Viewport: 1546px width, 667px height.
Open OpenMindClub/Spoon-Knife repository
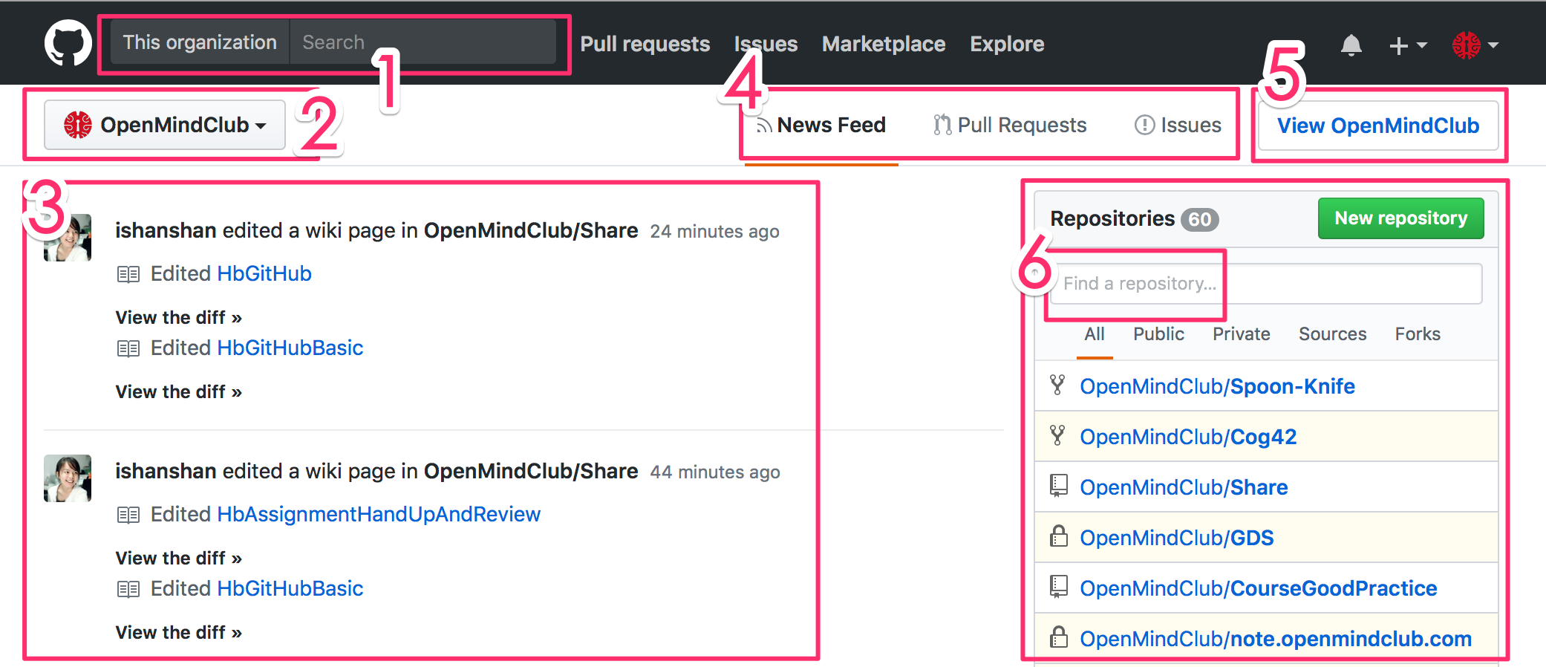[1217, 386]
